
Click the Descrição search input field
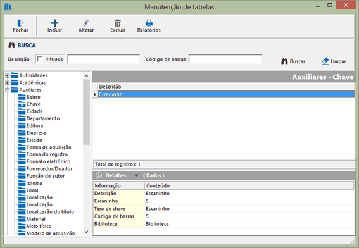[x=104, y=59]
